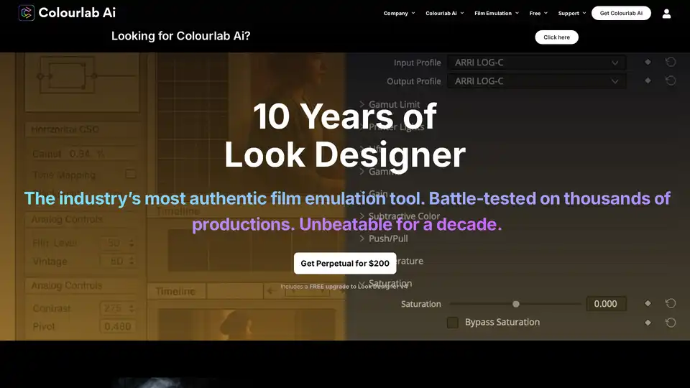Screen dimensions: 690x388
Task: Open the Output Profile ARRI LOG-C dropdown
Action: tap(536, 81)
